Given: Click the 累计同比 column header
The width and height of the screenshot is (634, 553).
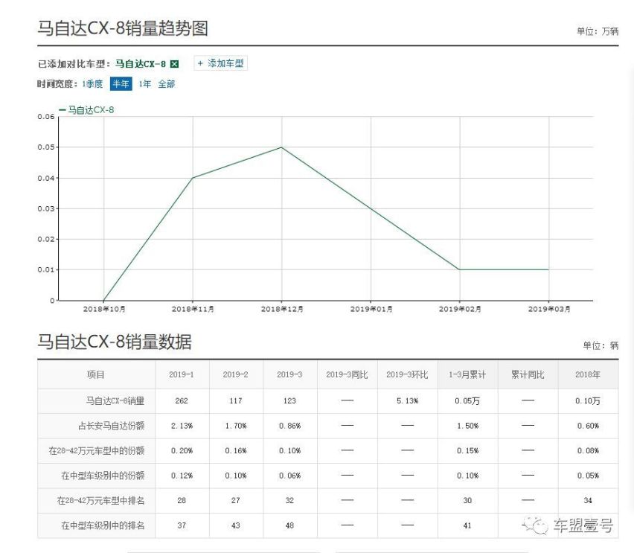Looking at the screenshot, I should pyautogui.click(x=528, y=374).
